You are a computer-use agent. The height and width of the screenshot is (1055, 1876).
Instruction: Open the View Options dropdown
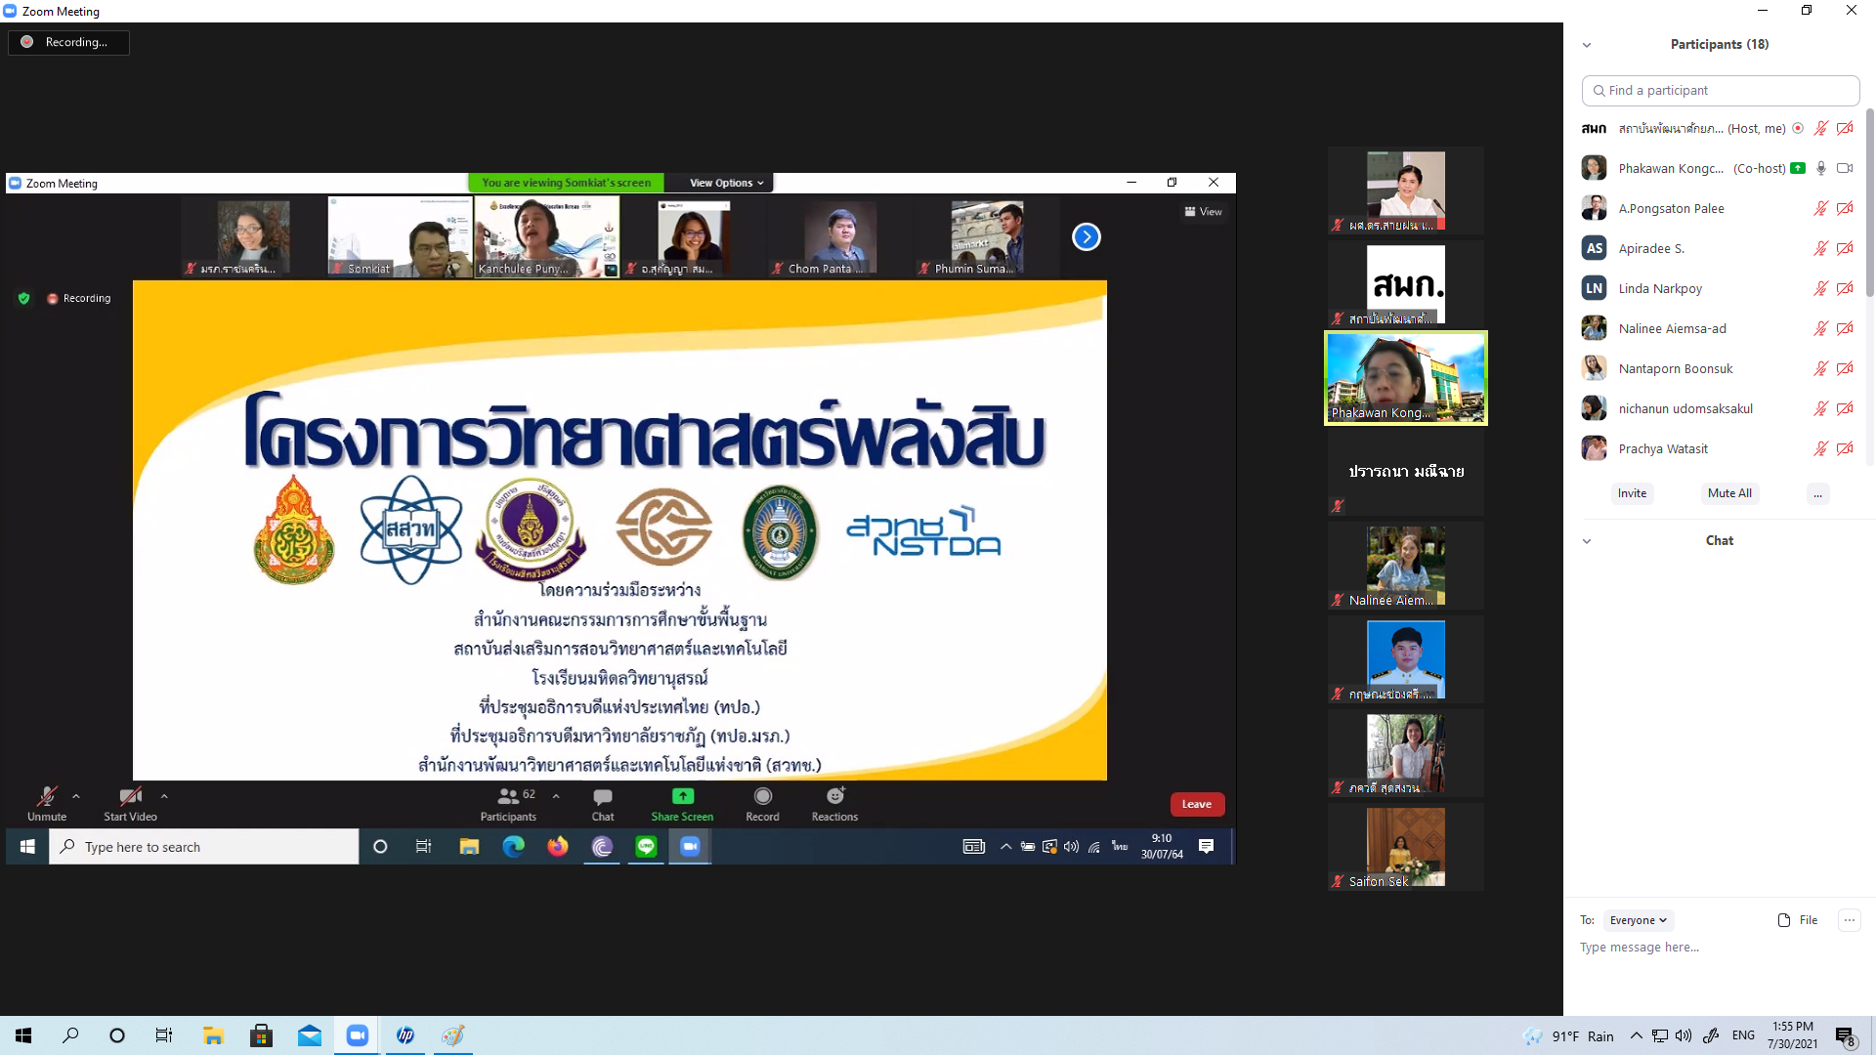point(727,183)
